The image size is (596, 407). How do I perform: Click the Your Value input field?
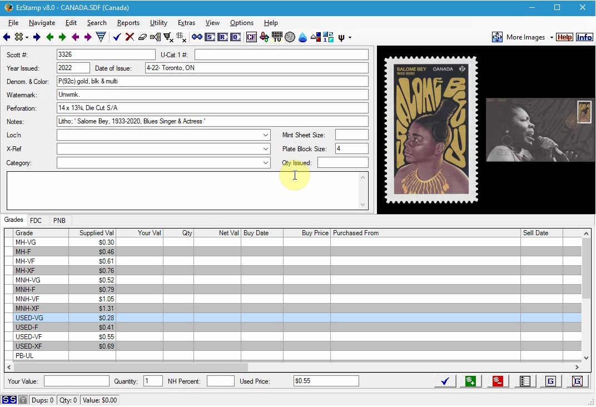(x=76, y=381)
